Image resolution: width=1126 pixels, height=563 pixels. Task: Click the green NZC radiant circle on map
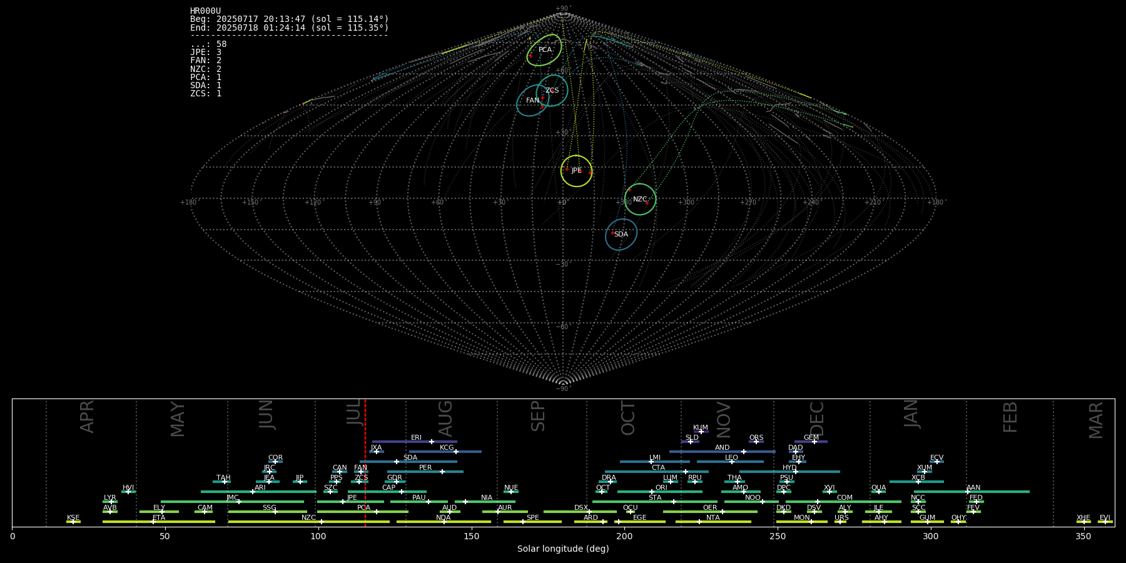[640, 199]
